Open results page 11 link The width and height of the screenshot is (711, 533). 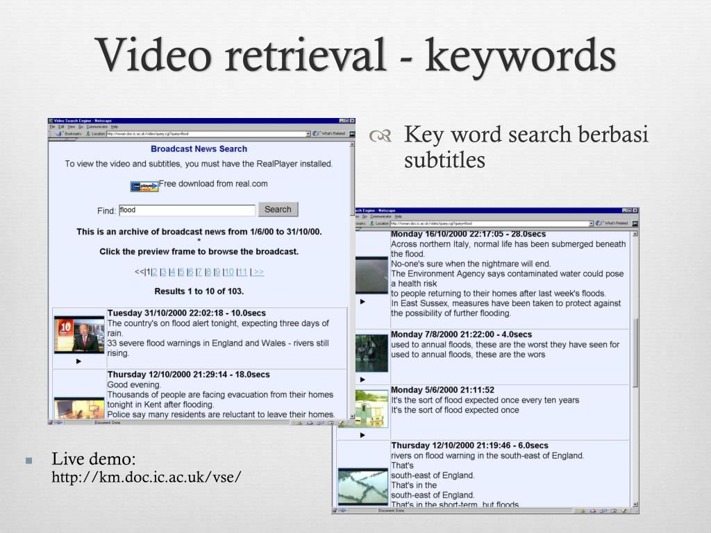242,272
